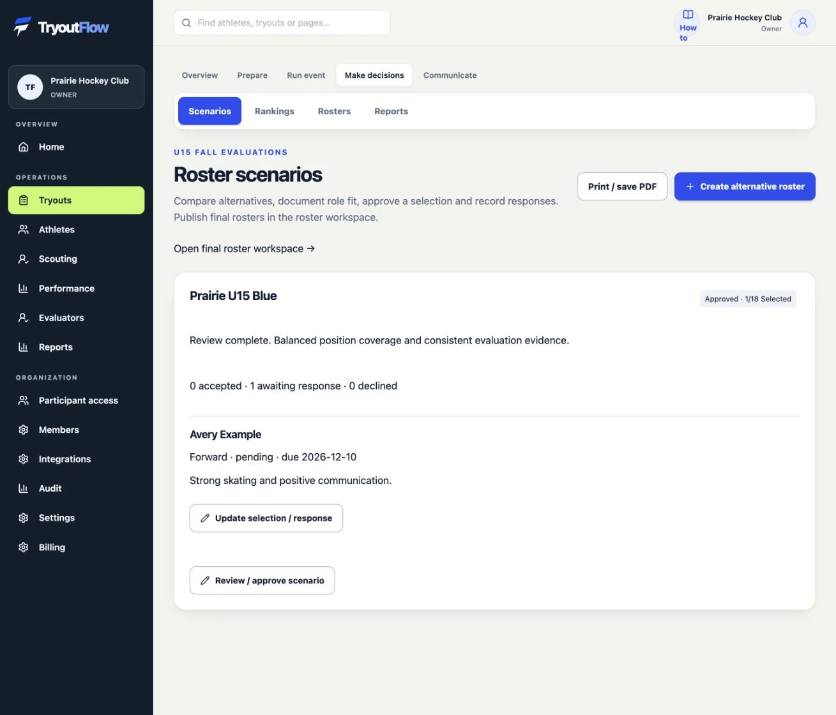Open the user profile avatar icon
Image resolution: width=836 pixels, height=715 pixels.
click(803, 23)
